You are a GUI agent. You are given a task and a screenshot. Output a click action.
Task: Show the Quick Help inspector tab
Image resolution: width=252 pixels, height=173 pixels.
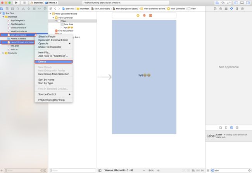click(x=221, y=9)
